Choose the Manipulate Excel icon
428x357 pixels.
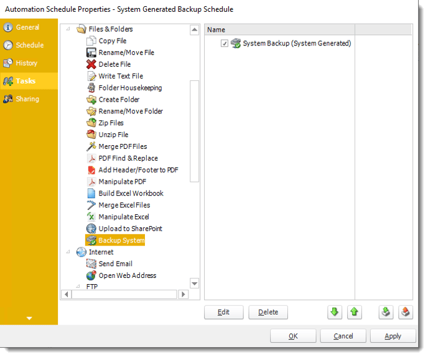(x=91, y=217)
